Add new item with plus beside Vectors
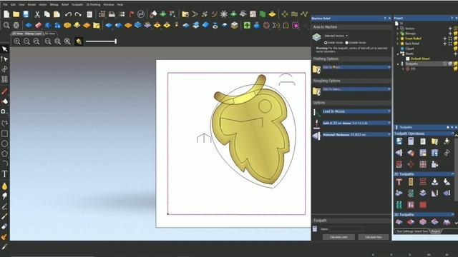Viewport: 458px width, 257px height. (450, 29)
